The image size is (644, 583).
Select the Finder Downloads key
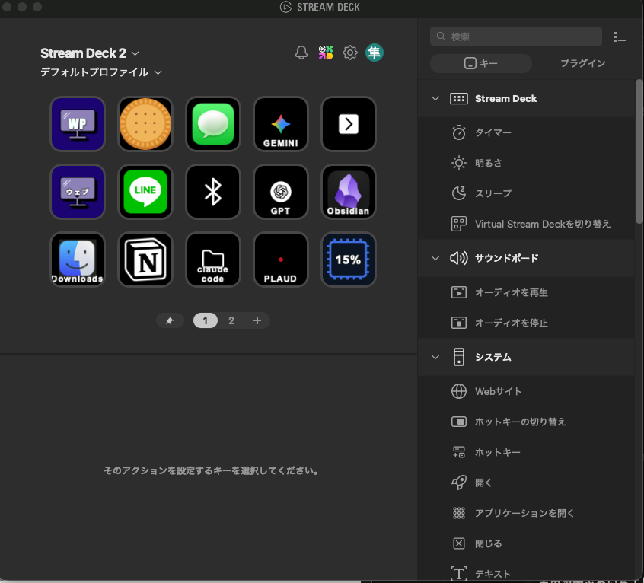[78, 260]
